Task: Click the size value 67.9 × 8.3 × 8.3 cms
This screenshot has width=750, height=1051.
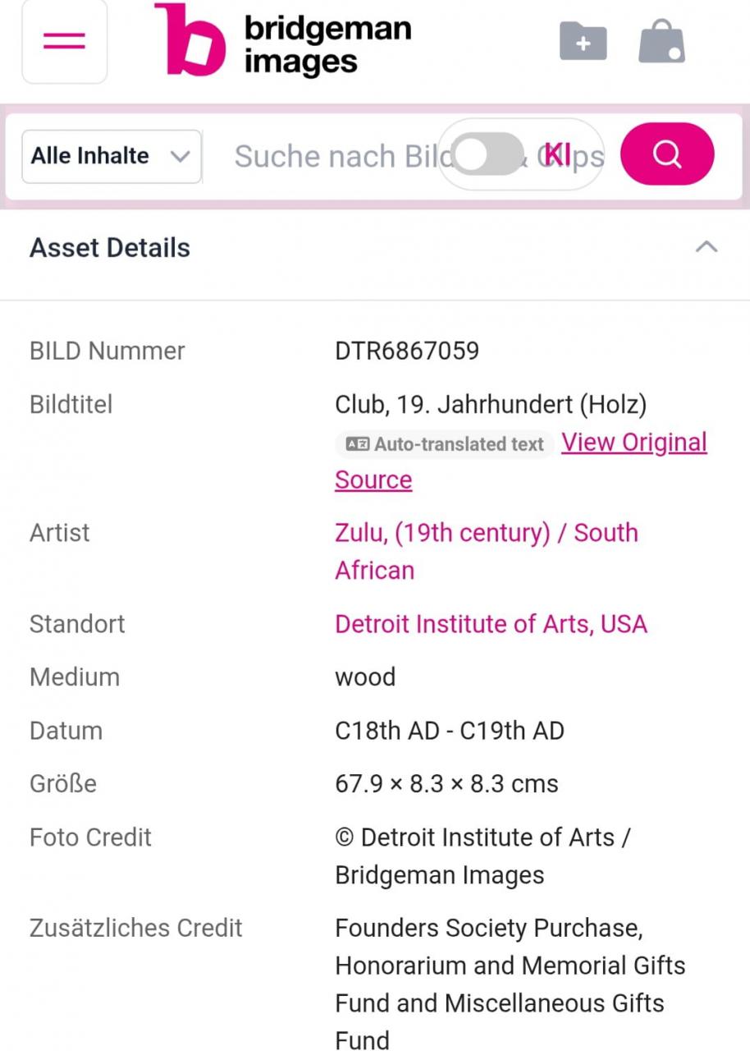Action: coord(446,784)
